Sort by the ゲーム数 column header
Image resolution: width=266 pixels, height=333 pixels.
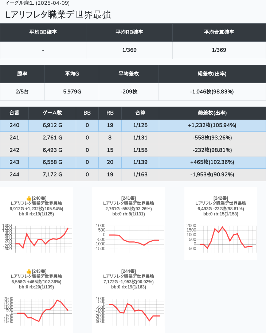[x=52, y=113]
